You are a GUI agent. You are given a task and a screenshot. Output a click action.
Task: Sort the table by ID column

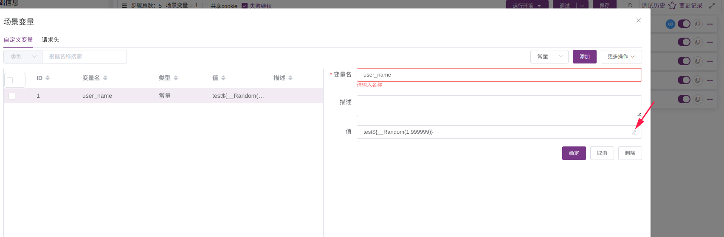(x=48, y=78)
